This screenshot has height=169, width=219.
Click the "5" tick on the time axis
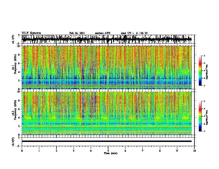pyautogui.click(x=108, y=151)
